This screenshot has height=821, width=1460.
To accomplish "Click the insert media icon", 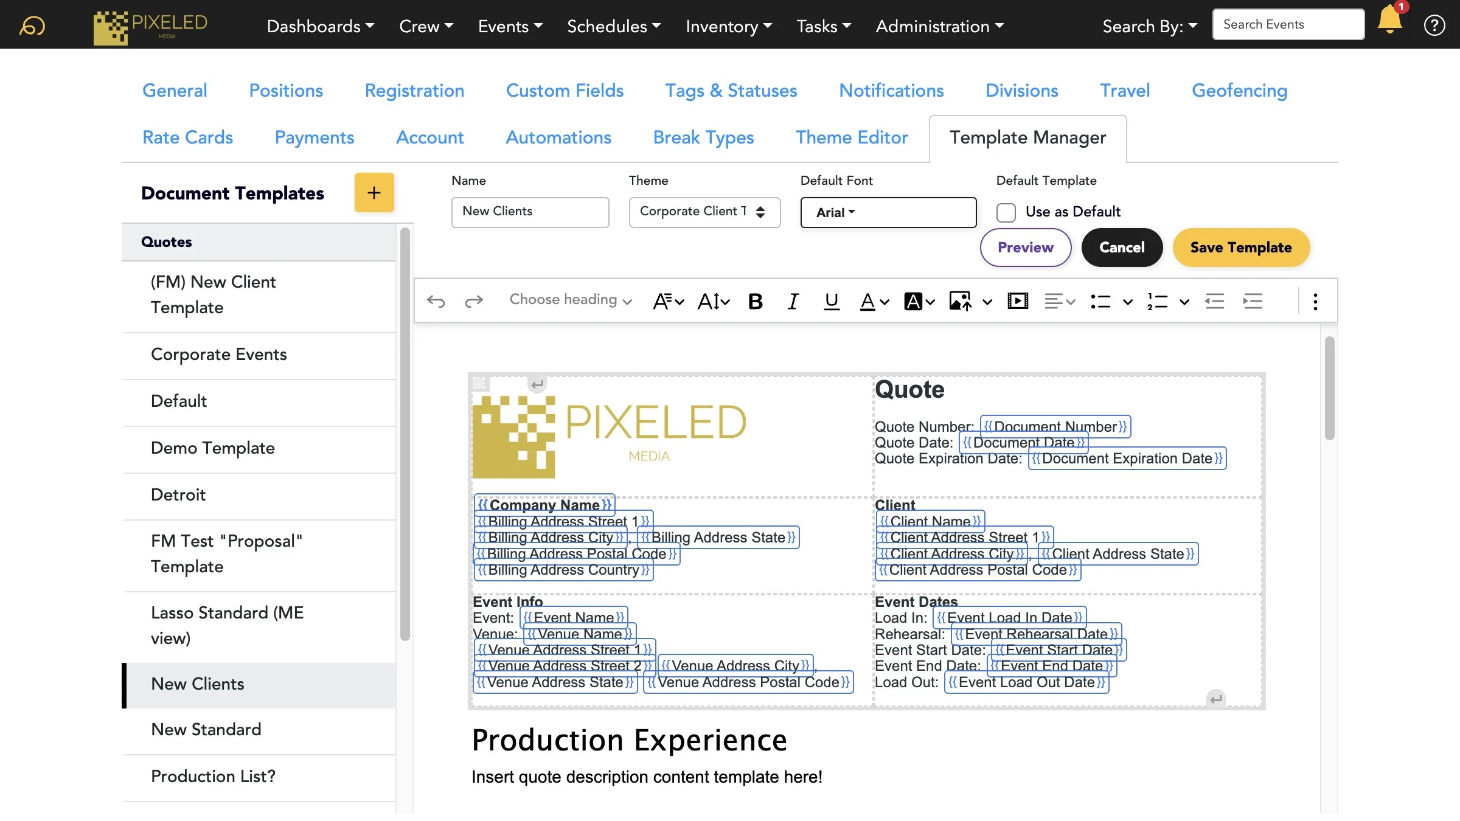I will pos(1018,301).
